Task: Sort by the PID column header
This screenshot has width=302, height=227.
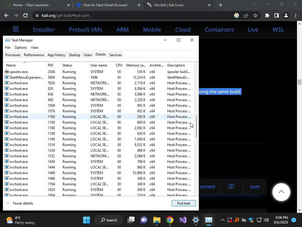Action: coord(53,65)
